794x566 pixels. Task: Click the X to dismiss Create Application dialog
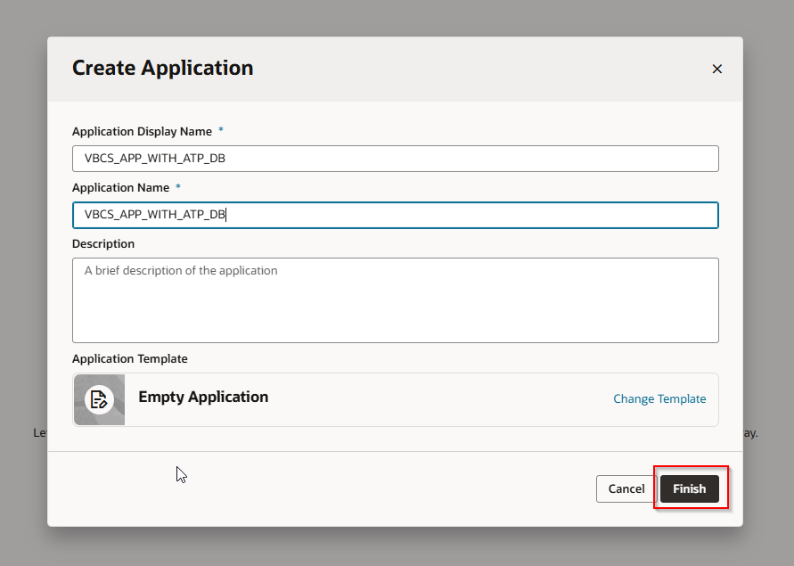tap(716, 69)
